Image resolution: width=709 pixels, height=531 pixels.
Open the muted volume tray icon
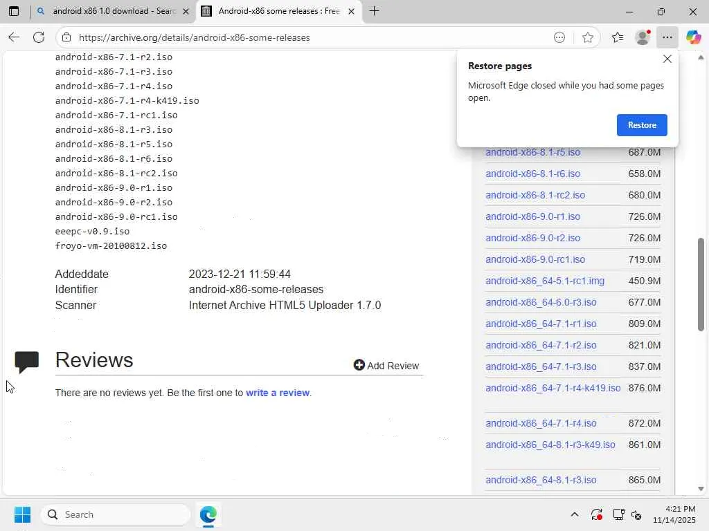pyautogui.click(x=636, y=514)
